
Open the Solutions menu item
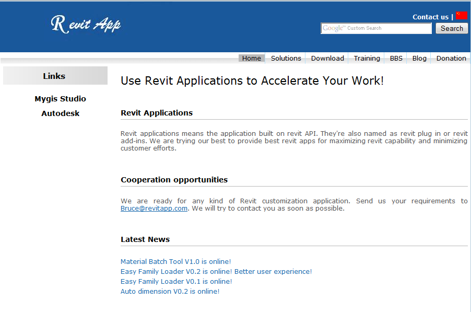pyautogui.click(x=286, y=58)
